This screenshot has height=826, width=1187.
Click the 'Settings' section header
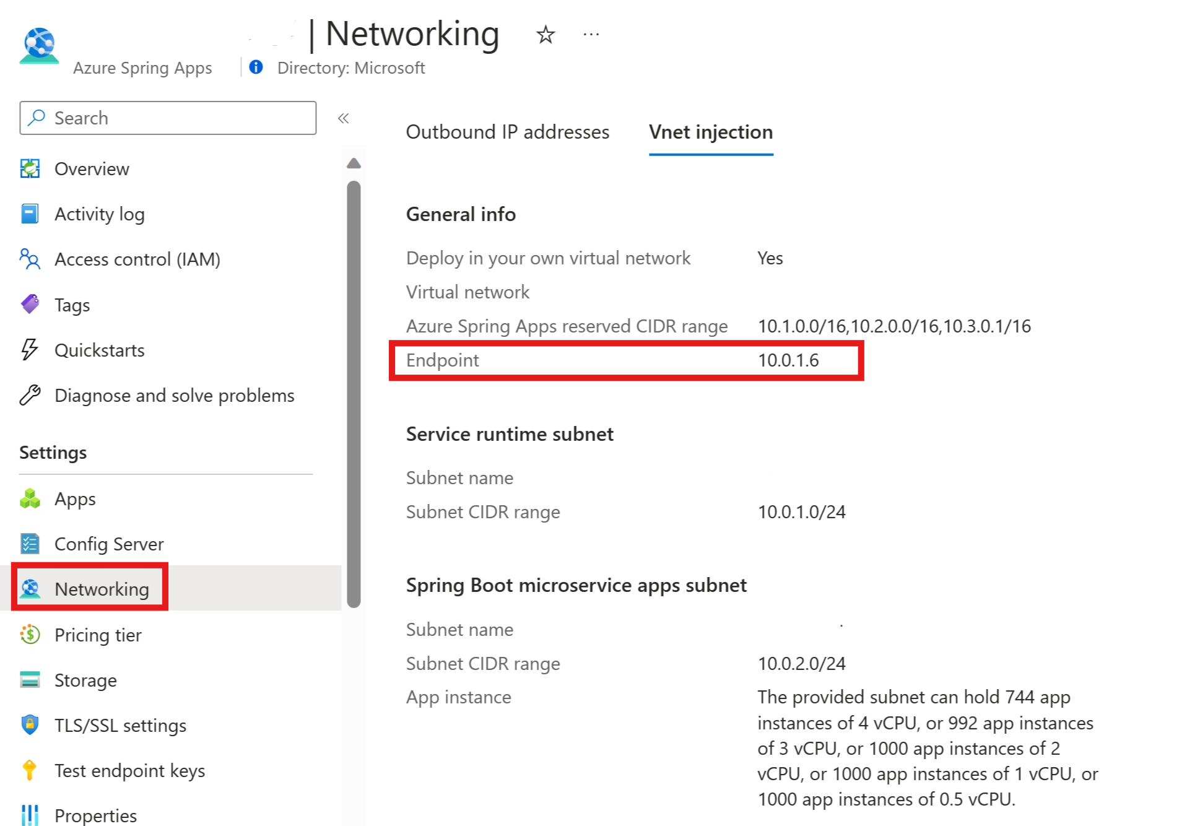tap(53, 453)
